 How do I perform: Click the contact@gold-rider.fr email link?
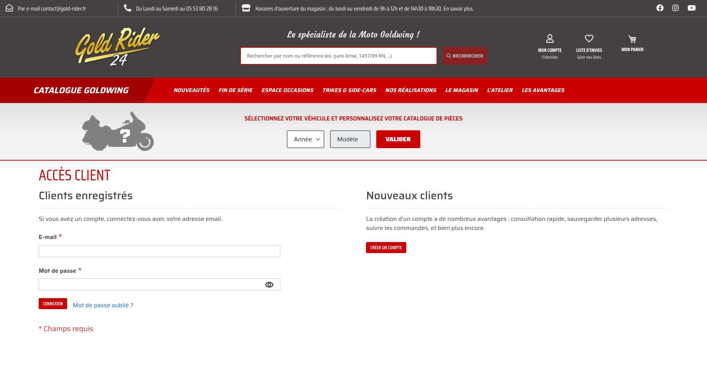(x=63, y=9)
